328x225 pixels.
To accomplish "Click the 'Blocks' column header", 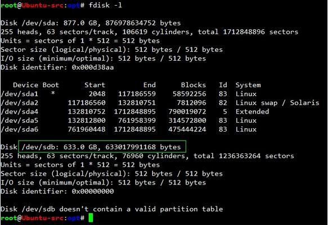I will 194,85.
